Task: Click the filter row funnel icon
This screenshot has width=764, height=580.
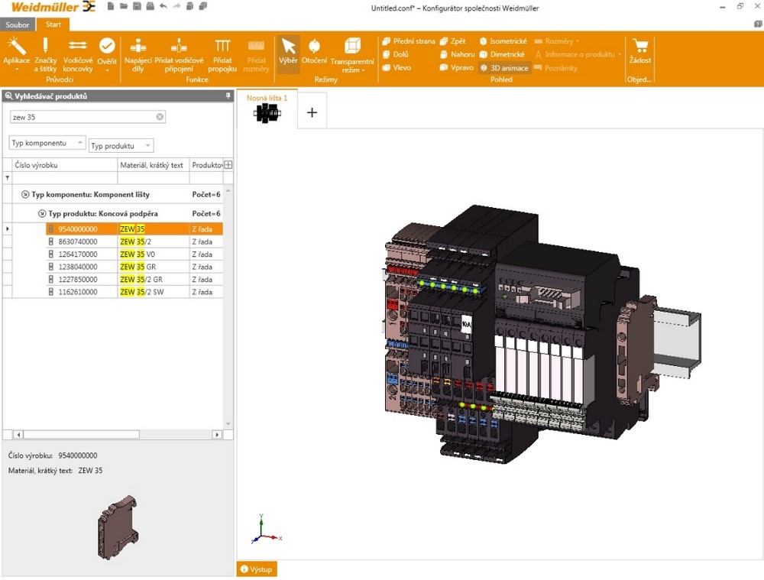Action: click(x=8, y=178)
